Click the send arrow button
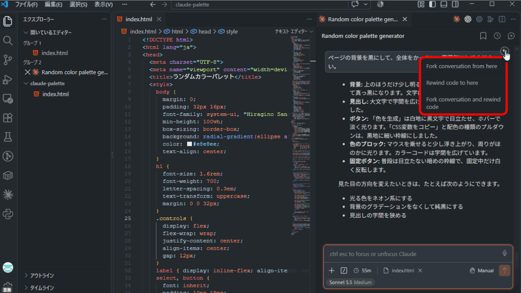 click(505, 270)
